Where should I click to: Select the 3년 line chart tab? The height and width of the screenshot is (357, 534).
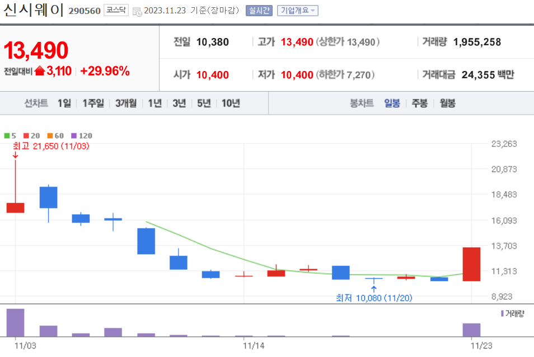(179, 103)
